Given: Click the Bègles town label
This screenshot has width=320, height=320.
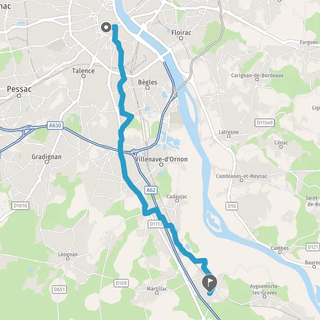Looking at the screenshot, I should point(148,82).
